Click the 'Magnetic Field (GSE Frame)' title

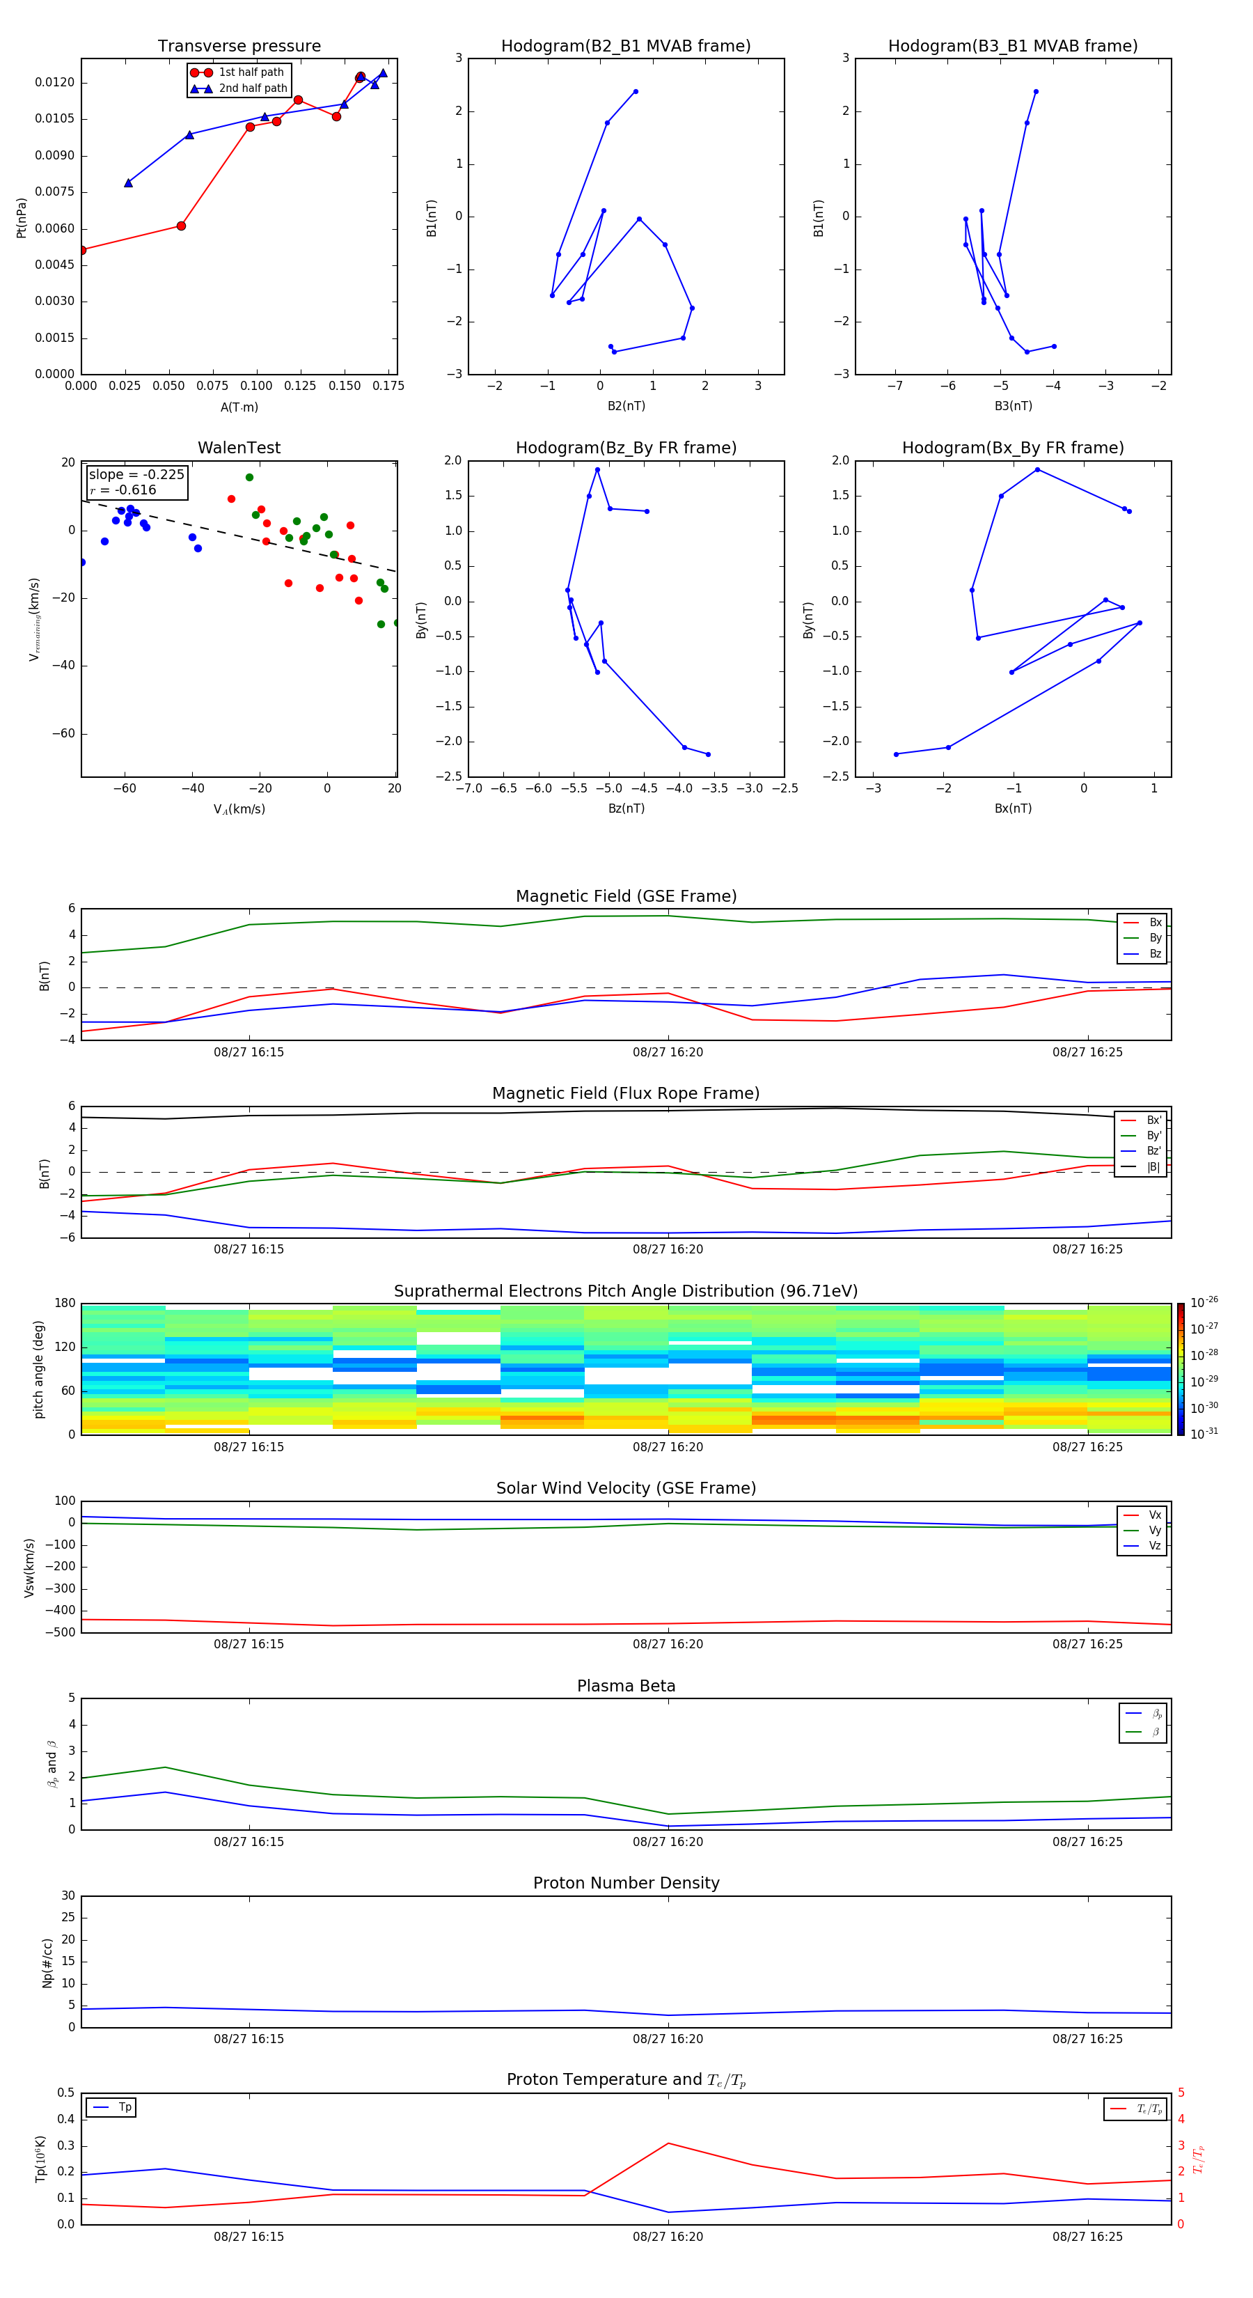point(626,896)
